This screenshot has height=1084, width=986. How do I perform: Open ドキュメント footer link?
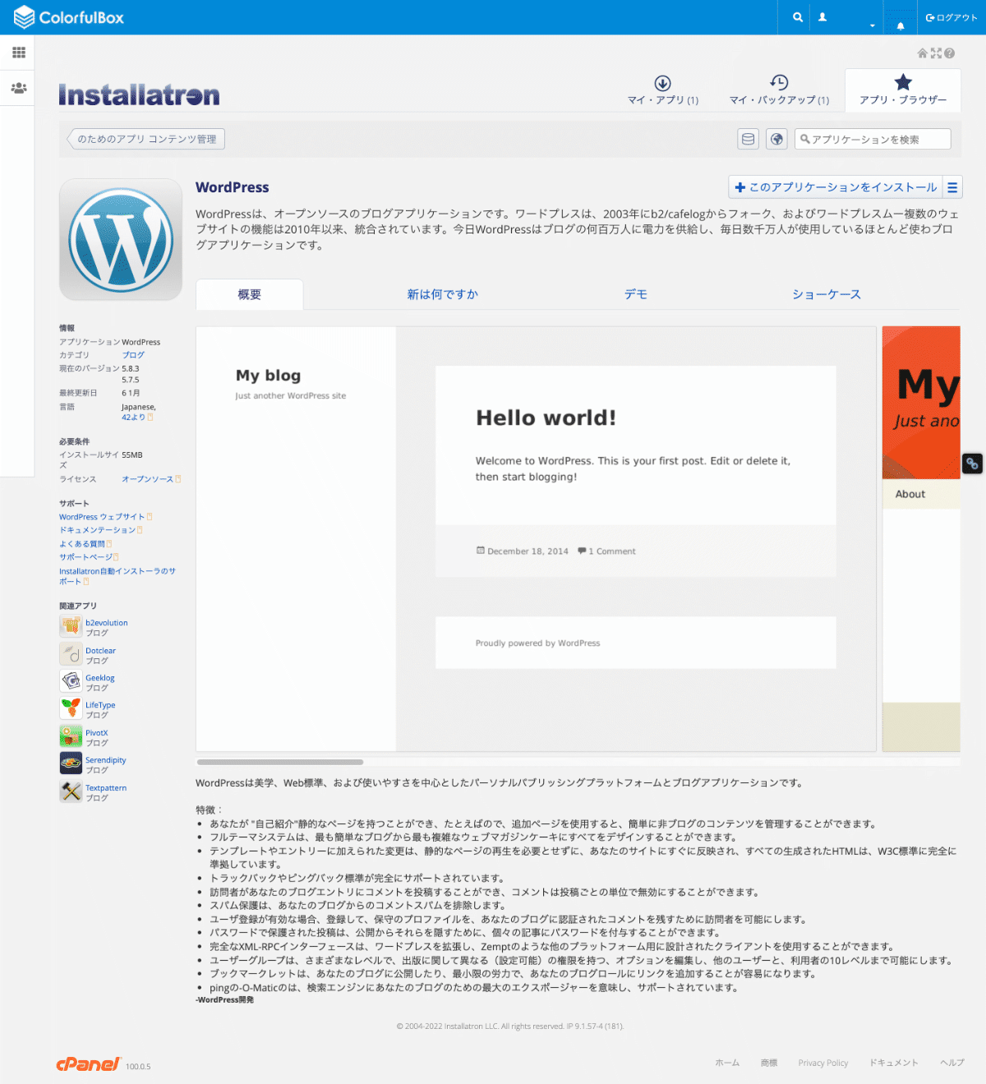894,1063
